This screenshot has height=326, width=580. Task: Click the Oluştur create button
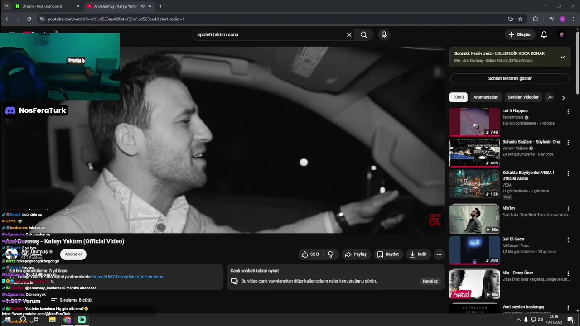coord(520,34)
